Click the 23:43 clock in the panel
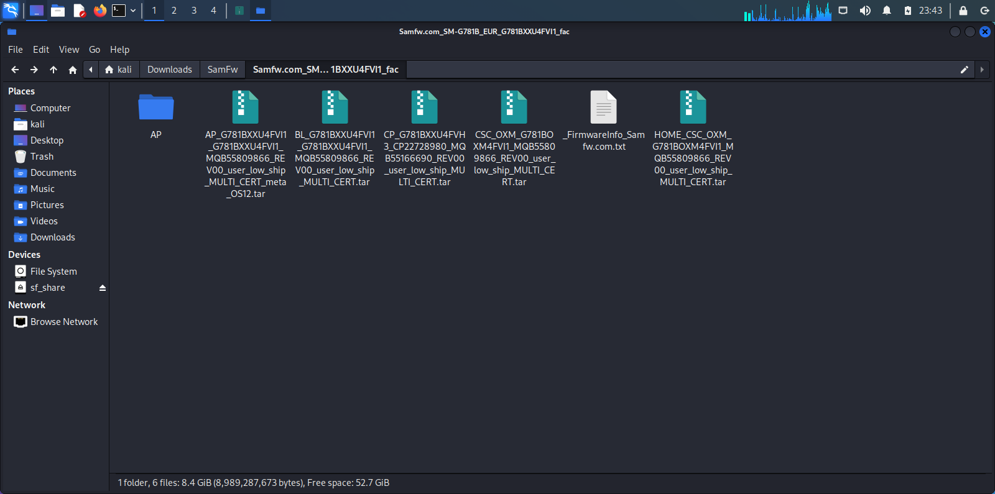The width and height of the screenshot is (995, 494). (930, 11)
